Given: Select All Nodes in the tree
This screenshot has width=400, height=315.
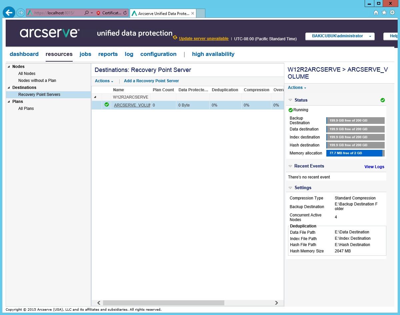Looking at the screenshot, I should (27, 74).
